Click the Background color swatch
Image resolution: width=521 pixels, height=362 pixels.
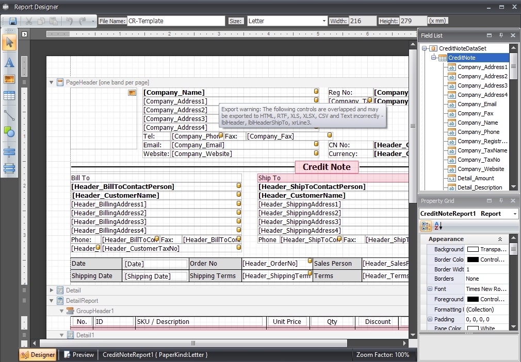473,249
